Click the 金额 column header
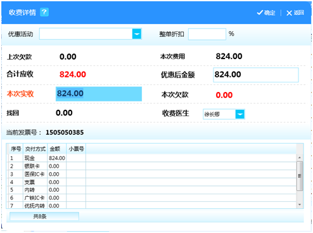The image size is (313, 233). (x=57, y=149)
